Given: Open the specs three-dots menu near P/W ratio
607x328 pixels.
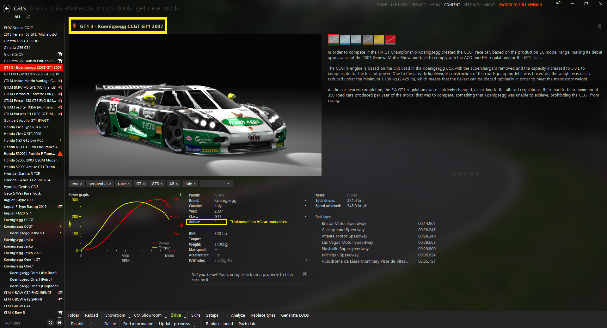Looking at the screenshot, I should 306,260.
